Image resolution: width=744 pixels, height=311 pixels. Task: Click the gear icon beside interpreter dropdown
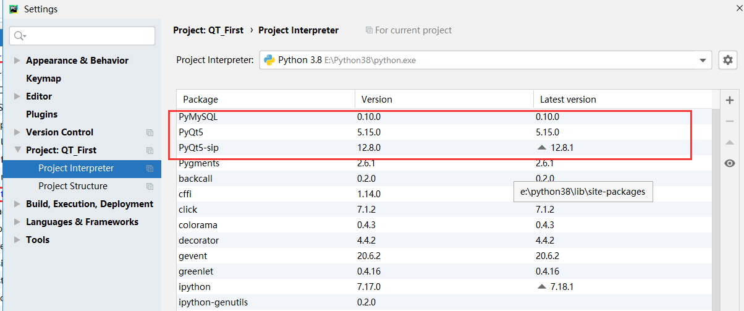(x=729, y=60)
